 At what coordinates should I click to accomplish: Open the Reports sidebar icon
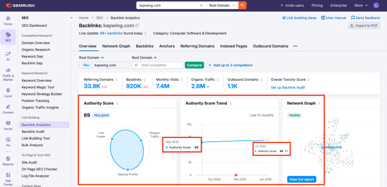(x=8, y=161)
